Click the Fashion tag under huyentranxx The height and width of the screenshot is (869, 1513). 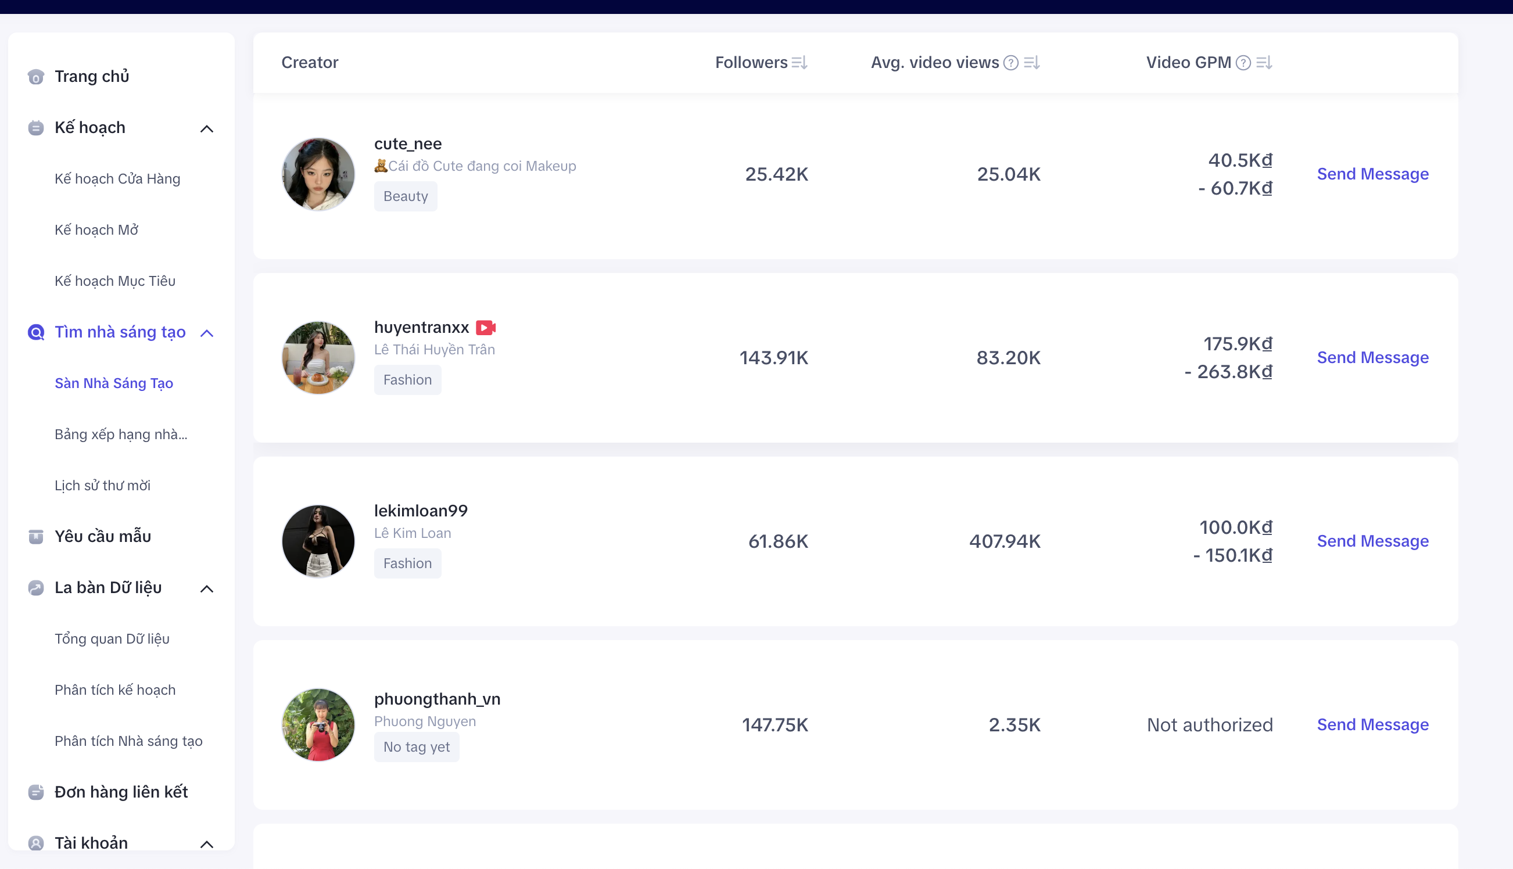coord(408,380)
